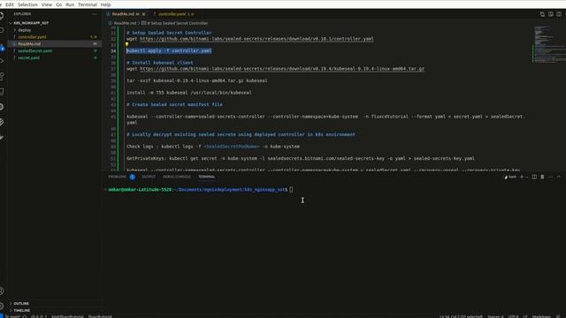Close the ReadMe.md editor tab
This screenshot has height=318, width=566.
coord(143,14)
